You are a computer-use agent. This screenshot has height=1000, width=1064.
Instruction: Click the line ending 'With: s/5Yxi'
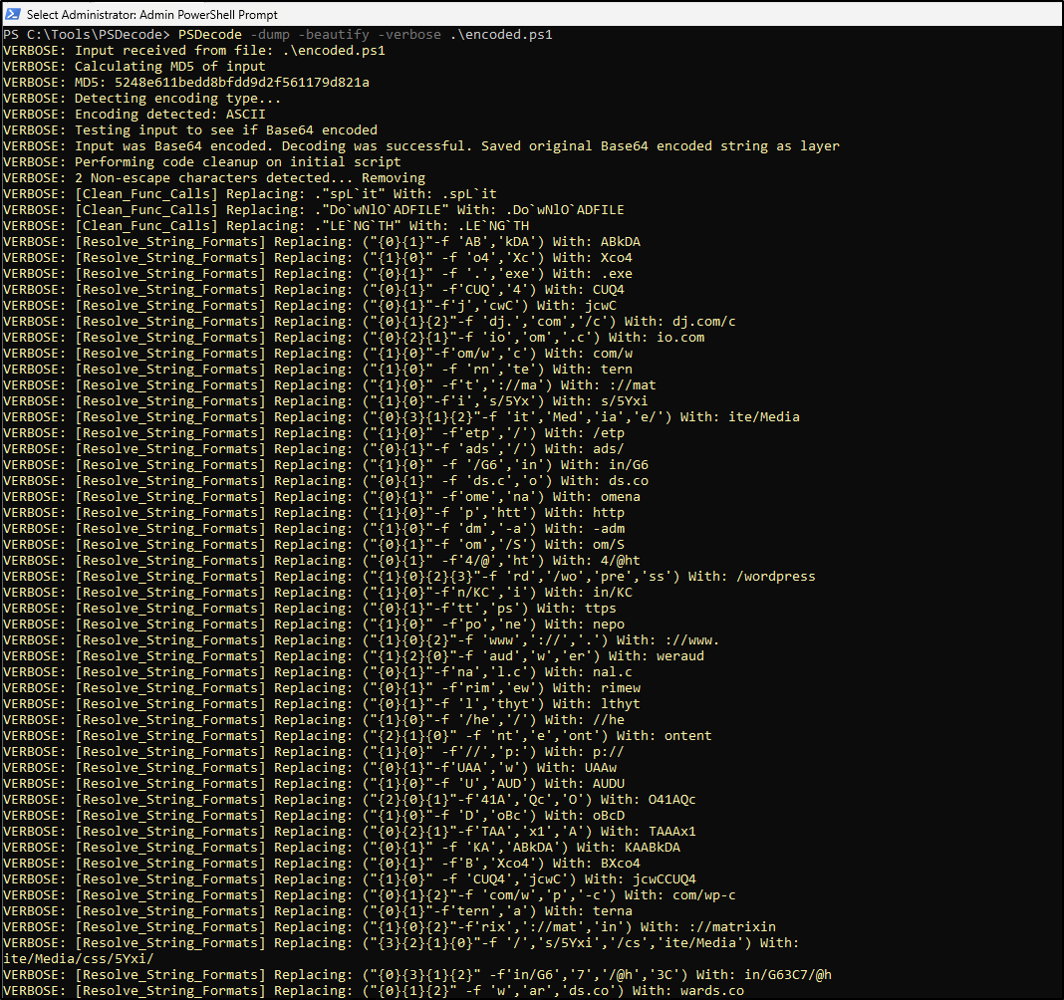(326, 401)
